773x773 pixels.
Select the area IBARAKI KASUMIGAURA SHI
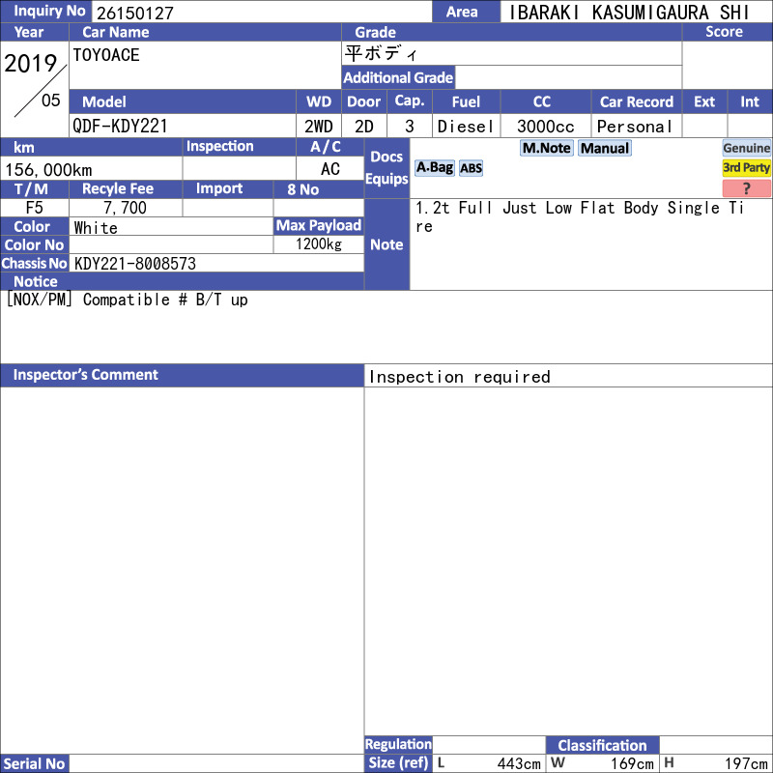(x=629, y=13)
